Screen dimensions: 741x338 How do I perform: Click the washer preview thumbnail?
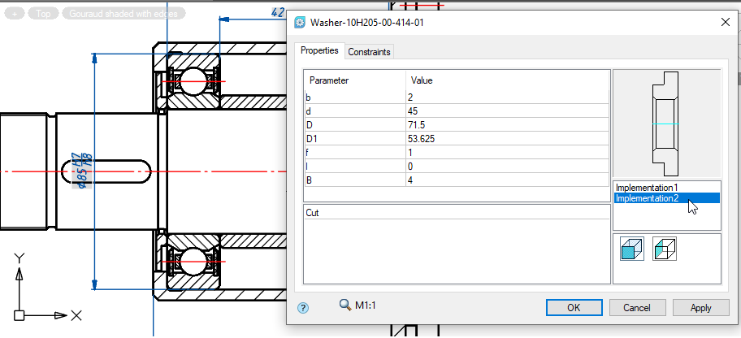pyautogui.click(x=667, y=123)
